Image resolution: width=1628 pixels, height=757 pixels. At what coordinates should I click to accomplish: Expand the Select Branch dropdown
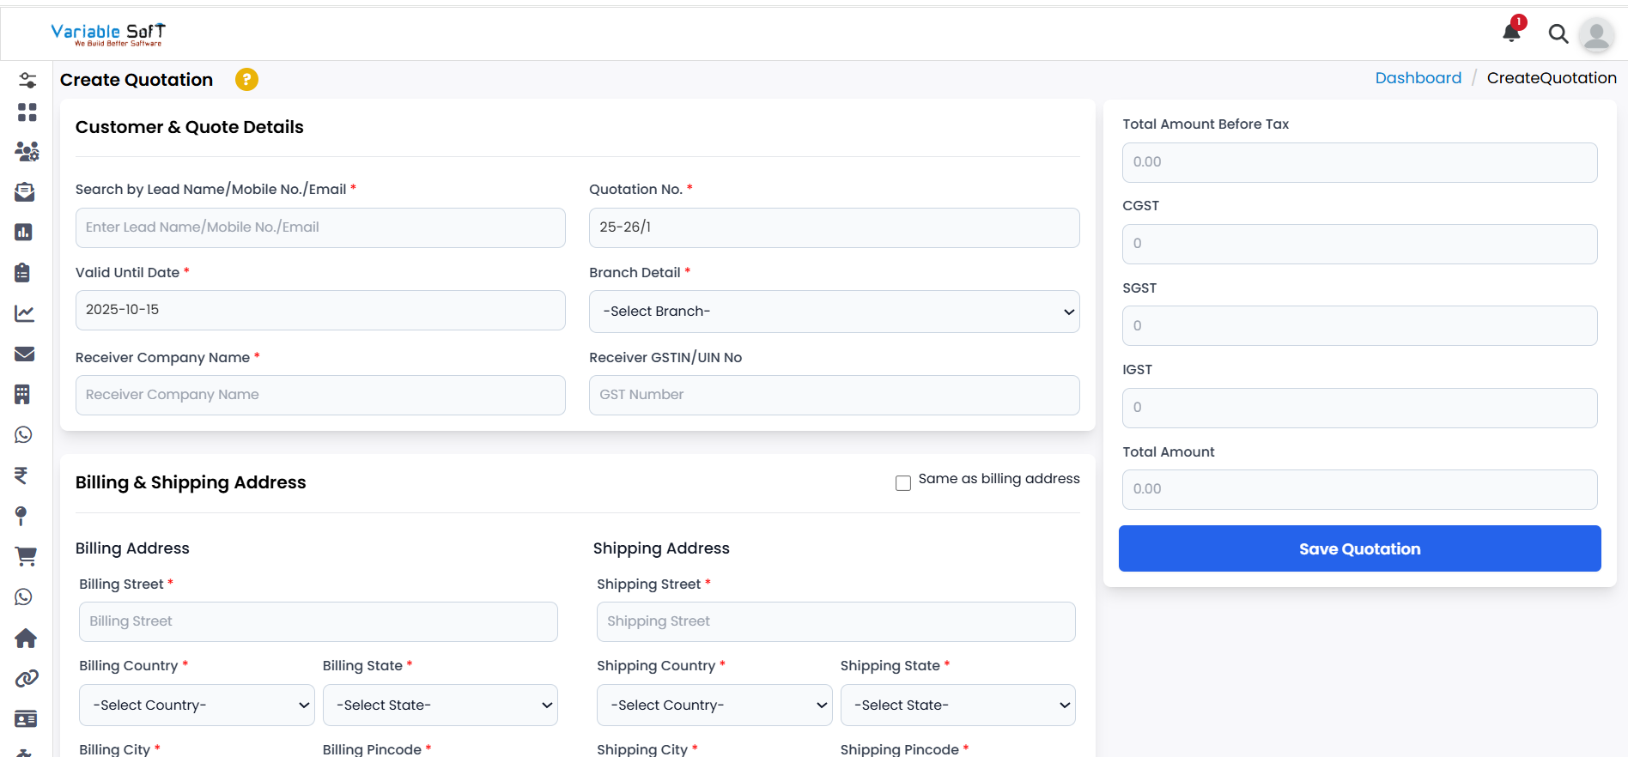tap(834, 312)
